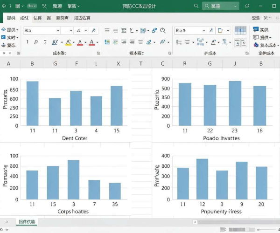Click the center align icon in second row
Viewport: 280px width, 233px height.
click(116, 42)
